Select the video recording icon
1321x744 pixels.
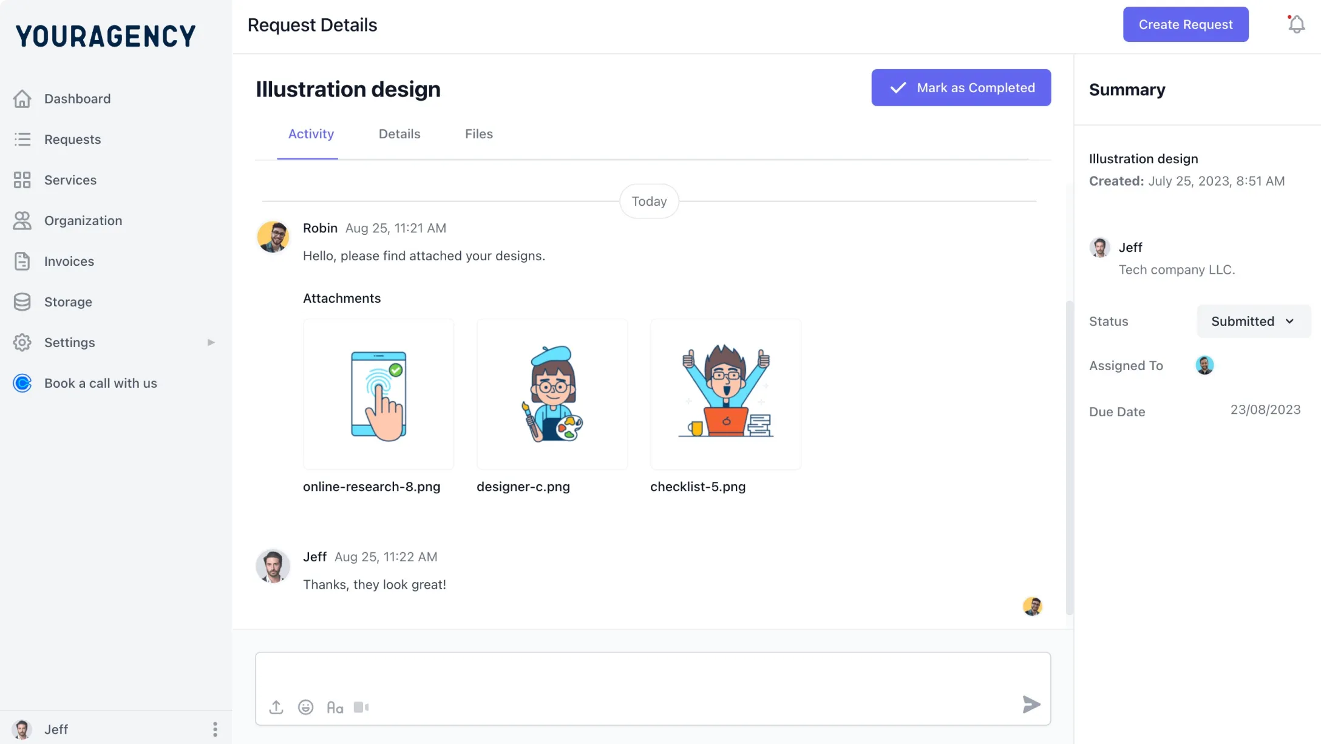(x=362, y=706)
